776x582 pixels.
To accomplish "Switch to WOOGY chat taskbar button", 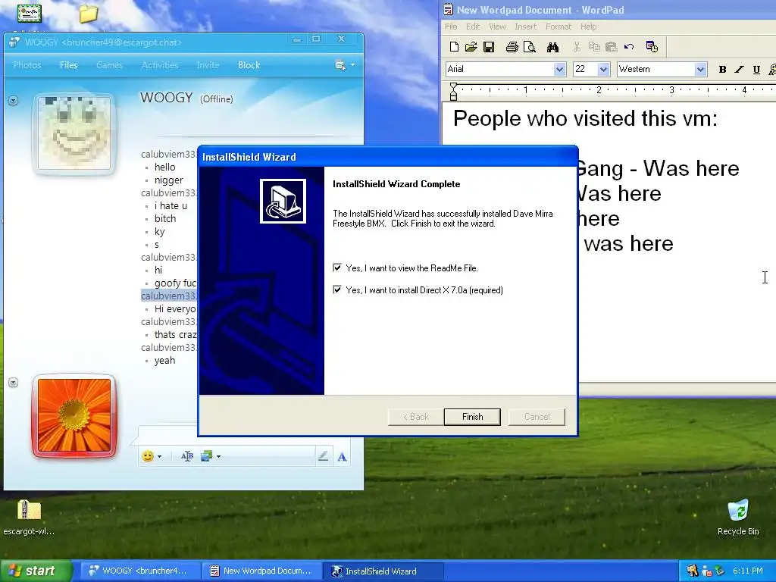I will click(139, 571).
